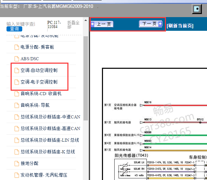Click document icon beside ABS/DSC

17,59
